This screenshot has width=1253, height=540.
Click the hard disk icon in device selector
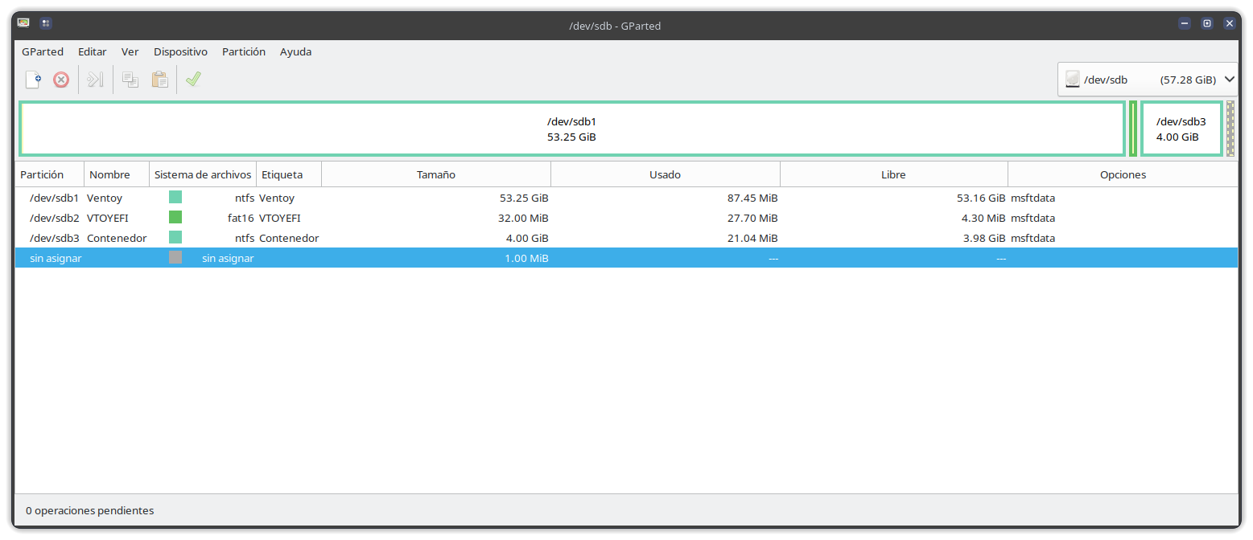click(1072, 80)
